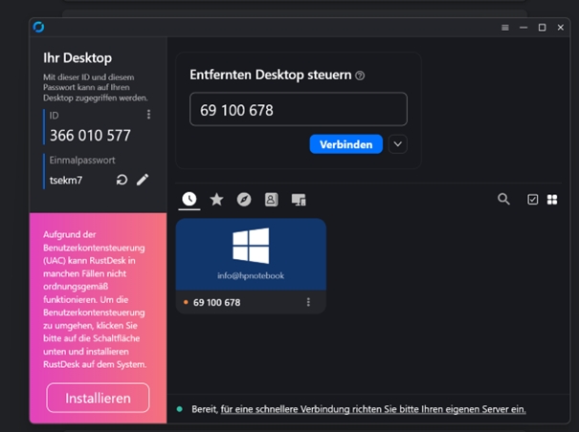This screenshot has width=579, height=432.
Task: Search peers with magnifier icon
Action: [503, 199]
